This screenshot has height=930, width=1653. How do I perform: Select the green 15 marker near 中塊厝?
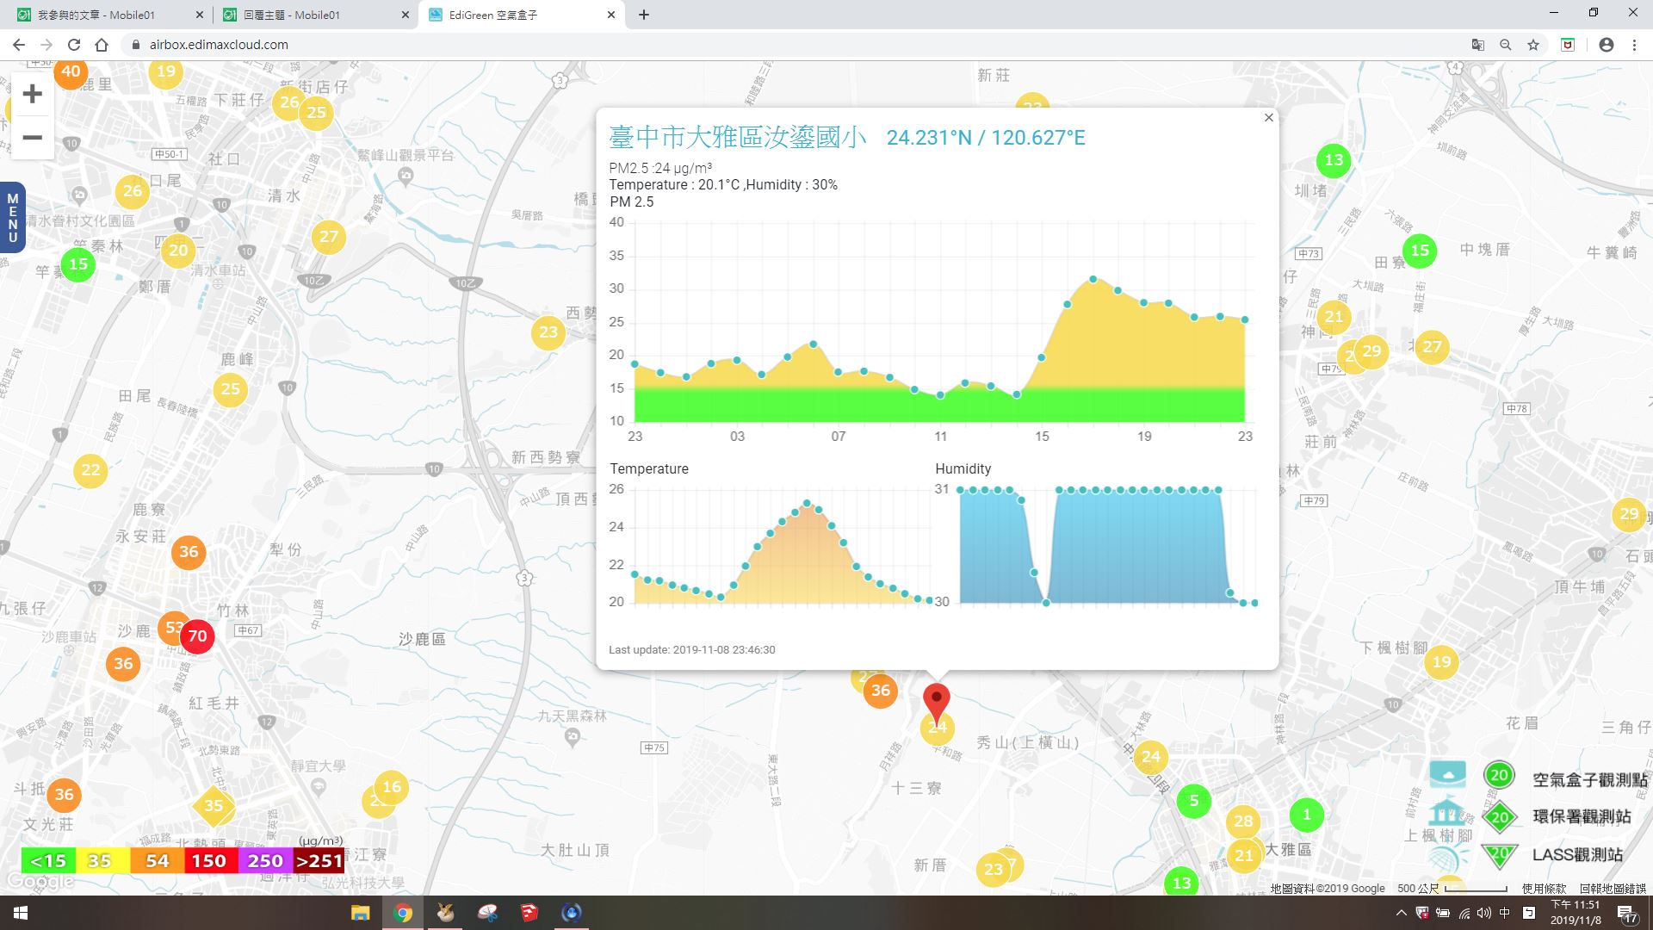pyautogui.click(x=1420, y=251)
